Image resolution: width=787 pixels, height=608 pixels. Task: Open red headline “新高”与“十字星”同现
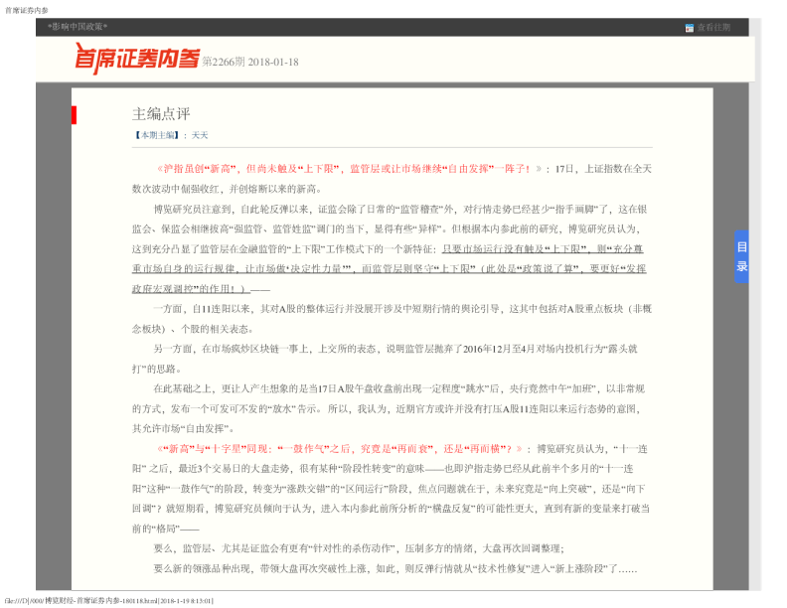coord(340,448)
